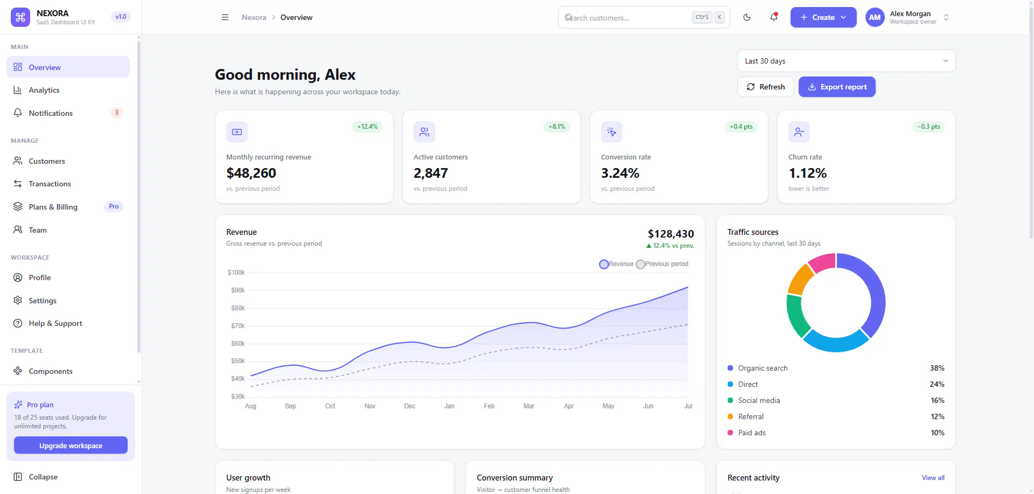Click the Profile circle icon in sidebar
The width and height of the screenshot is (1034, 494).
(18, 277)
